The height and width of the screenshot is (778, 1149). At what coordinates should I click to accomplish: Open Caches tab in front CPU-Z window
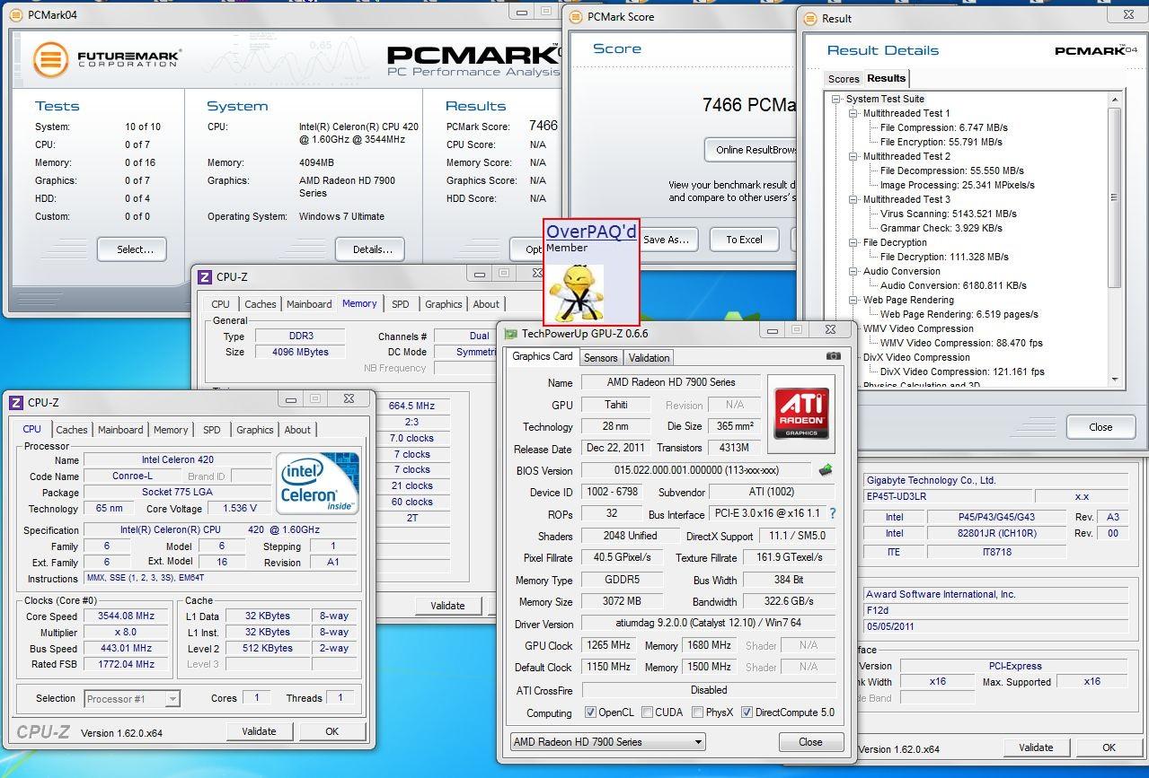(72, 430)
